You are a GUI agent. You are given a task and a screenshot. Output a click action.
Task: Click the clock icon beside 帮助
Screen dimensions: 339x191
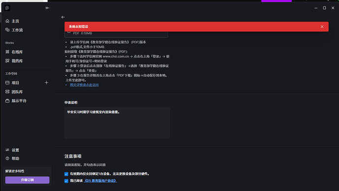7,159
